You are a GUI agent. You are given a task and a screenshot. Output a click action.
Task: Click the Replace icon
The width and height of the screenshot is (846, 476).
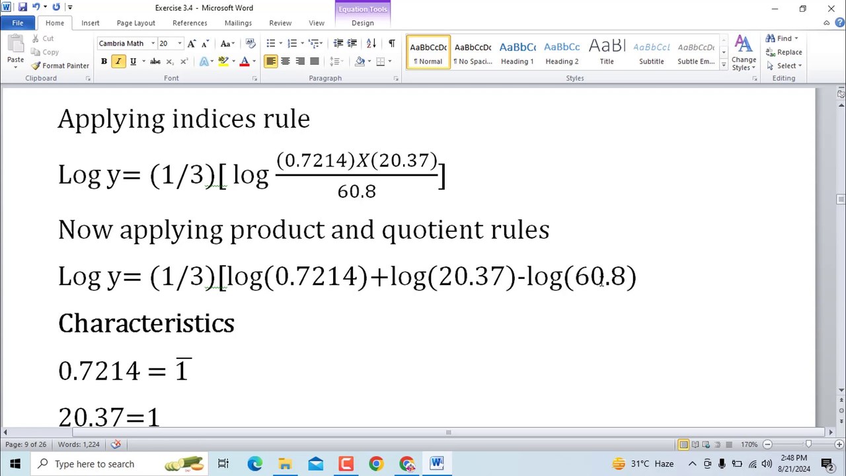[771, 52]
